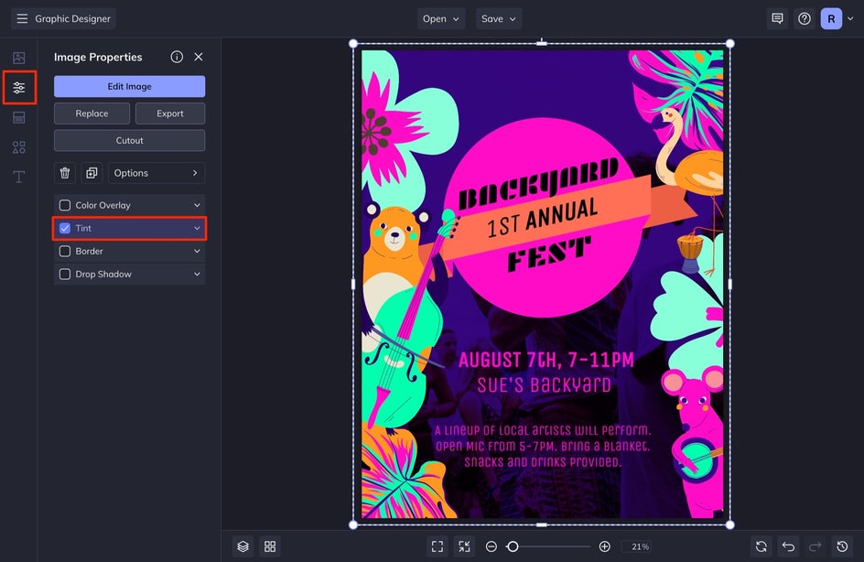Viewport: 864px width, 562px height.
Task: Click the Cutout button
Action: [129, 141]
